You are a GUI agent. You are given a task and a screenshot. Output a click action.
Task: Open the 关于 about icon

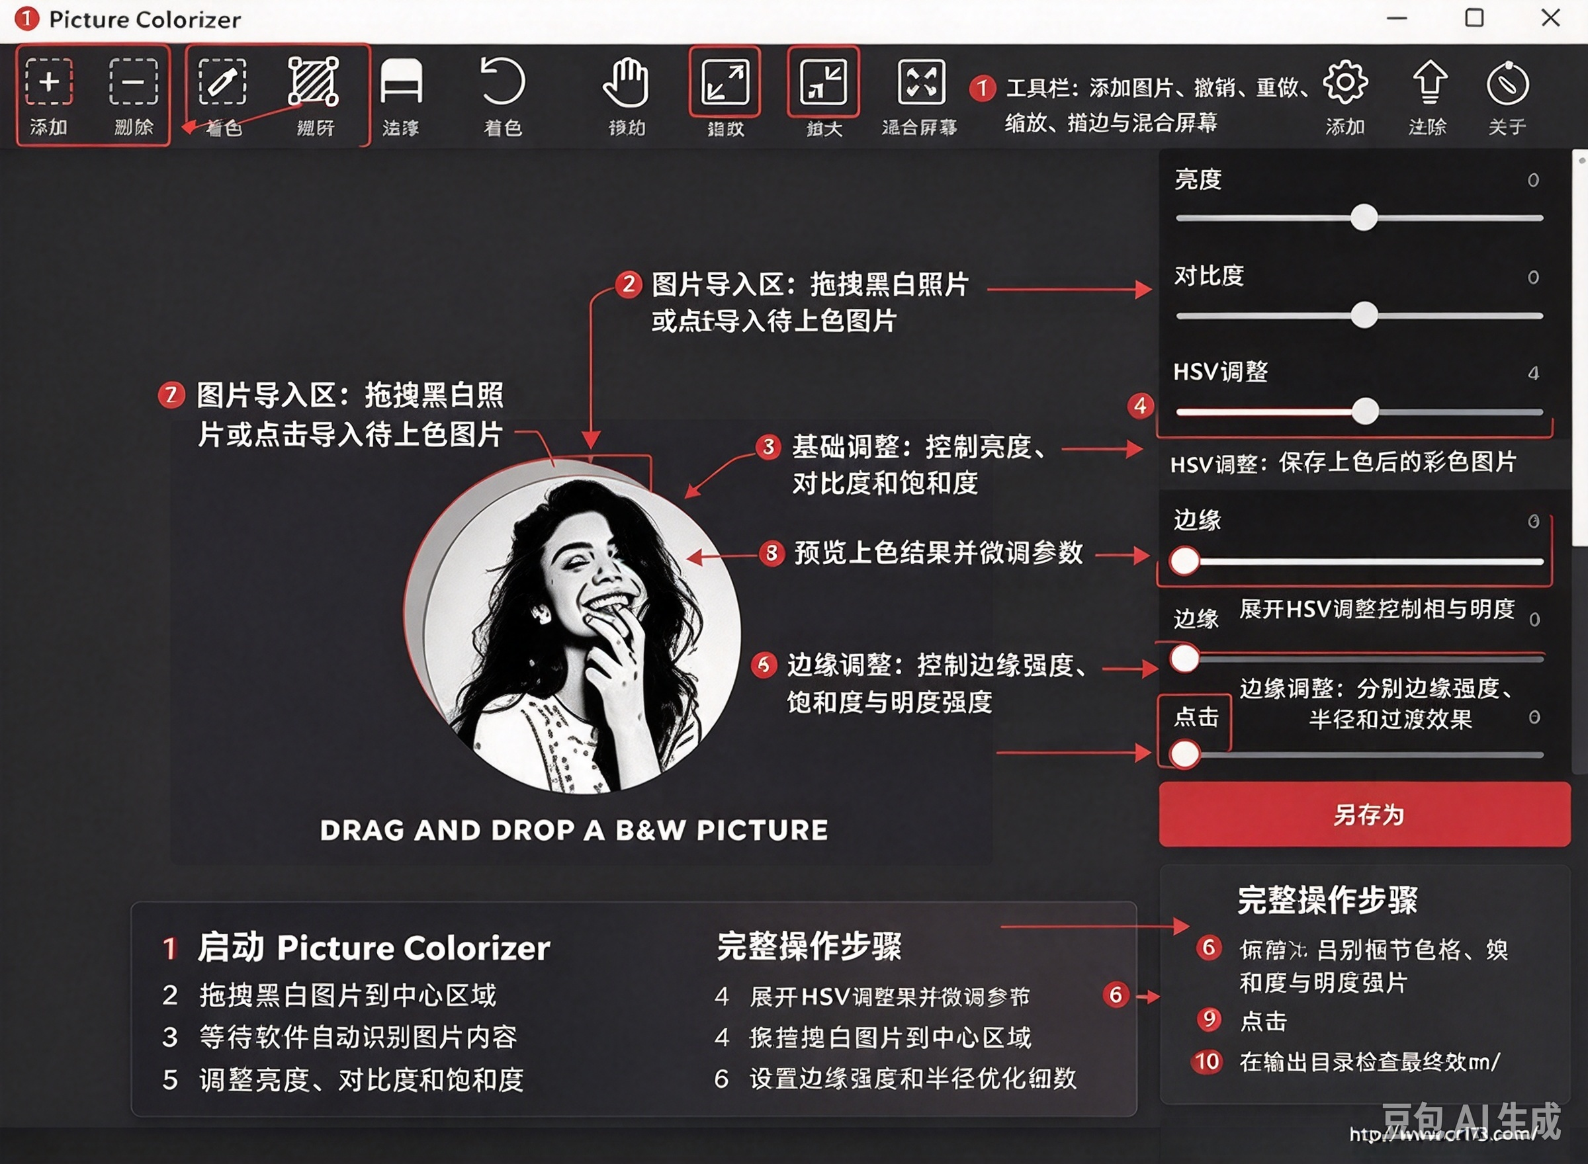pos(1508,84)
